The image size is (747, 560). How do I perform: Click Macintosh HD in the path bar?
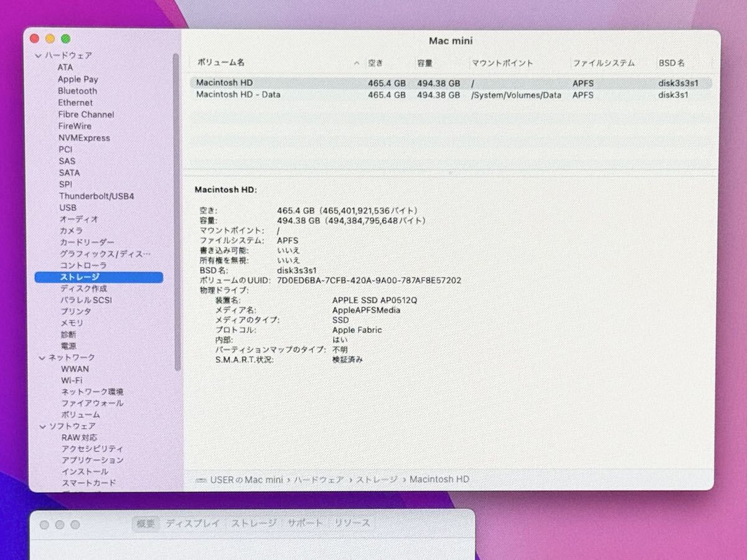[x=439, y=480]
